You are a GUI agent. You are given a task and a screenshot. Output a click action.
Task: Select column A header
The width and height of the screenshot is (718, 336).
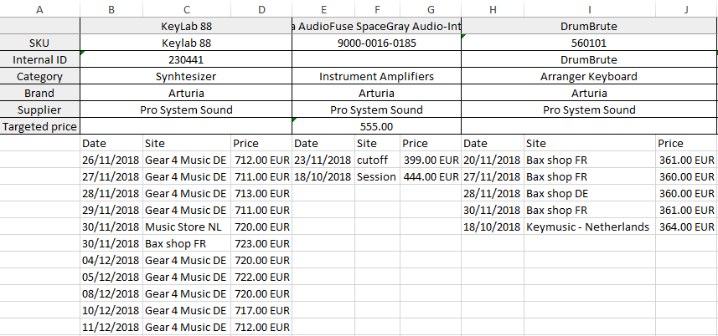point(40,9)
